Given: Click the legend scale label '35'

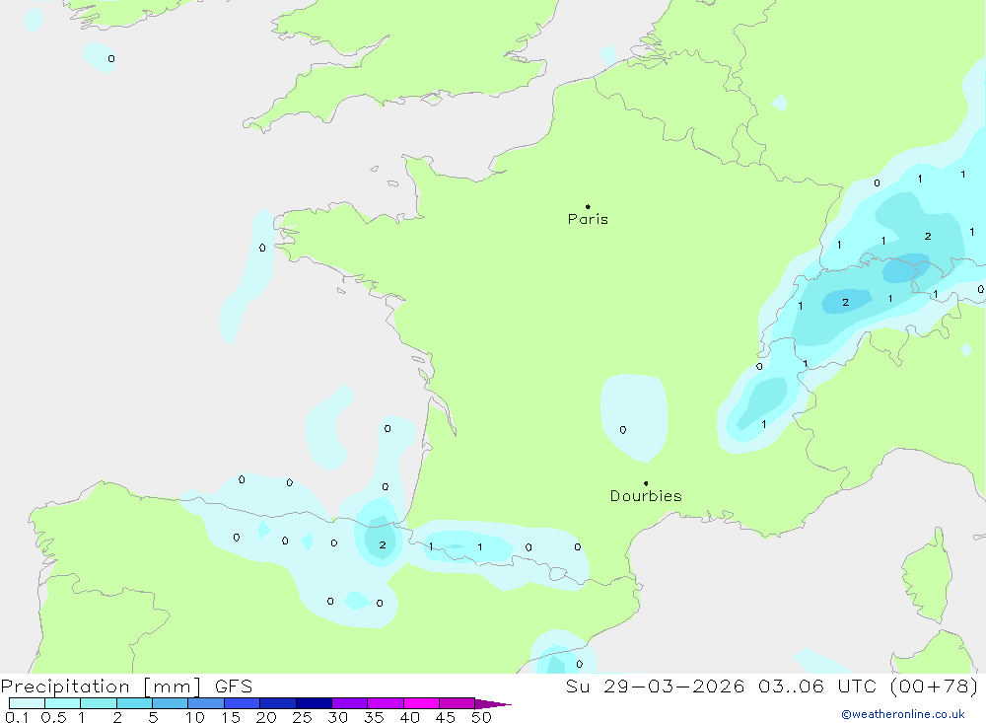Looking at the screenshot, I should [374, 717].
